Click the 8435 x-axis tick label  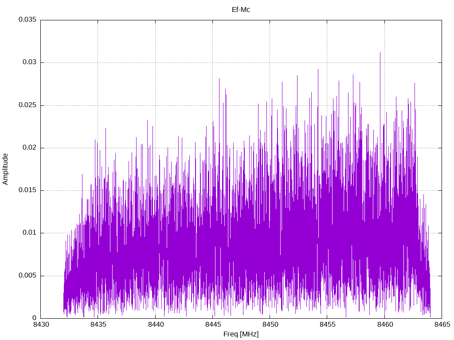(x=98, y=325)
